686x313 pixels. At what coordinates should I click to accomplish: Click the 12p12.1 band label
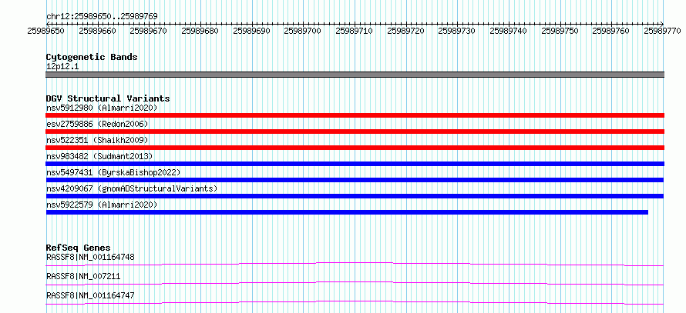(62, 67)
